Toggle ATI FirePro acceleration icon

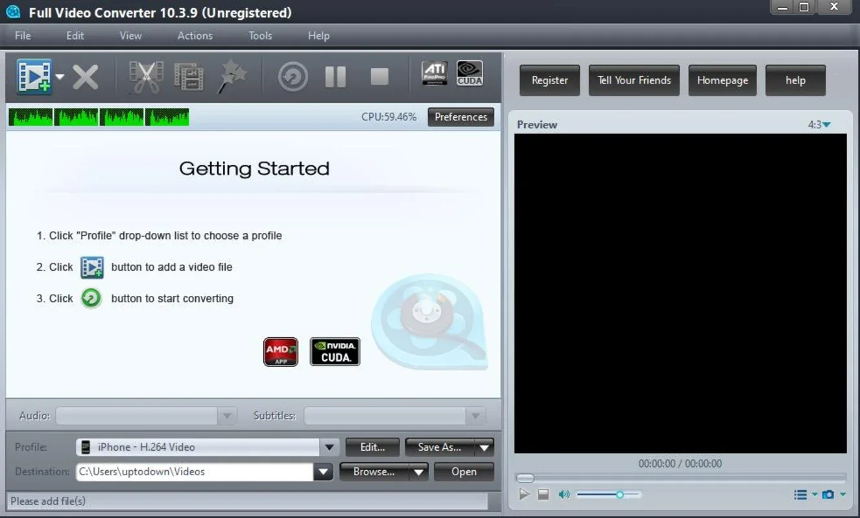click(x=435, y=73)
